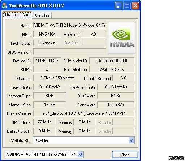Select the Graphics Card tab
This screenshot has height=161, width=185.
tap(17, 15)
